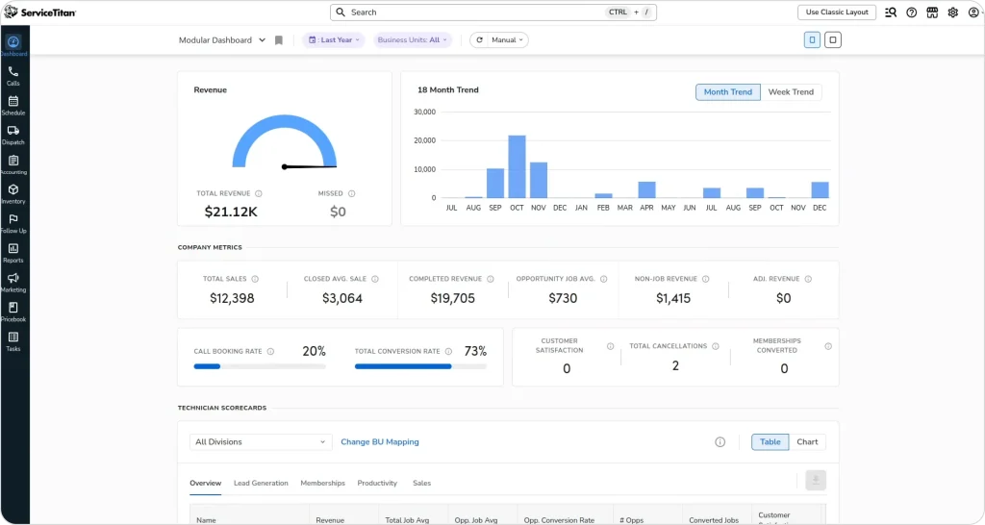
Task: Click the Closed Avg. Sale info icon
Action: coord(375,279)
